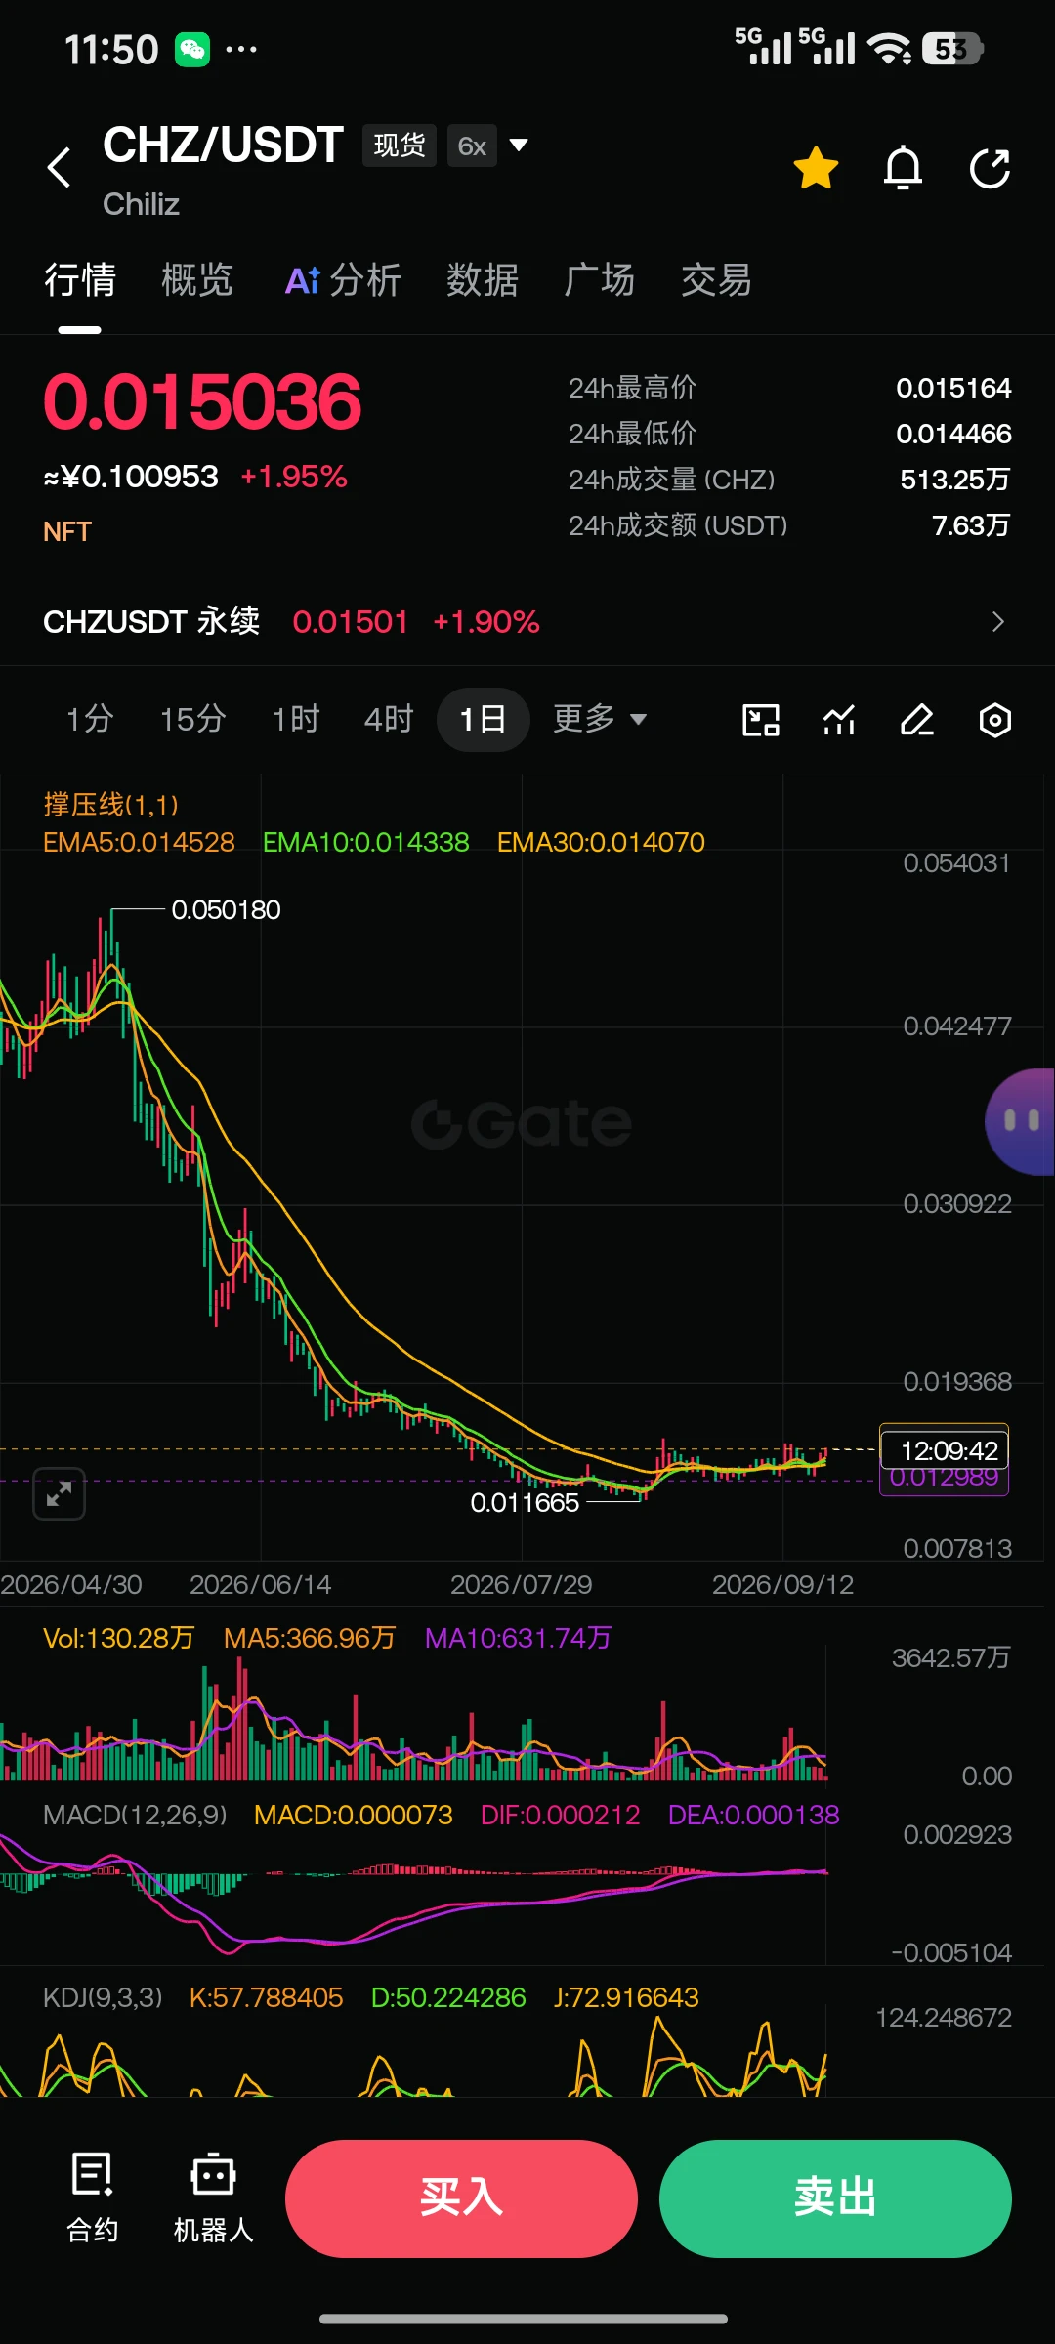Expand trading pair dropdown arrow
Image resolution: width=1055 pixels, height=2344 pixels.
coord(520,146)
